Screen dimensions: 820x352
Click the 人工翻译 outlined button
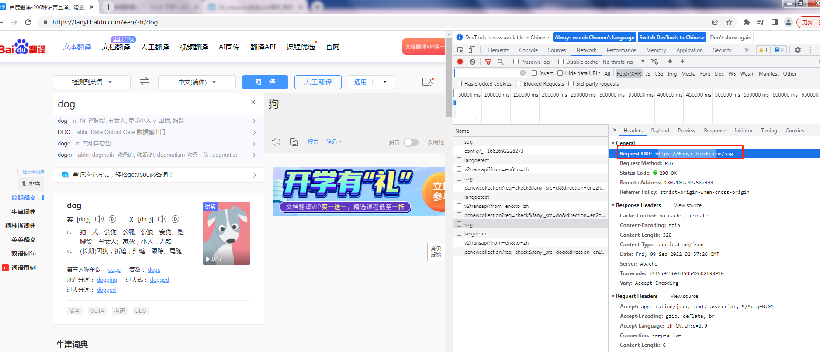pyautogui.click(x=318, y=82)
